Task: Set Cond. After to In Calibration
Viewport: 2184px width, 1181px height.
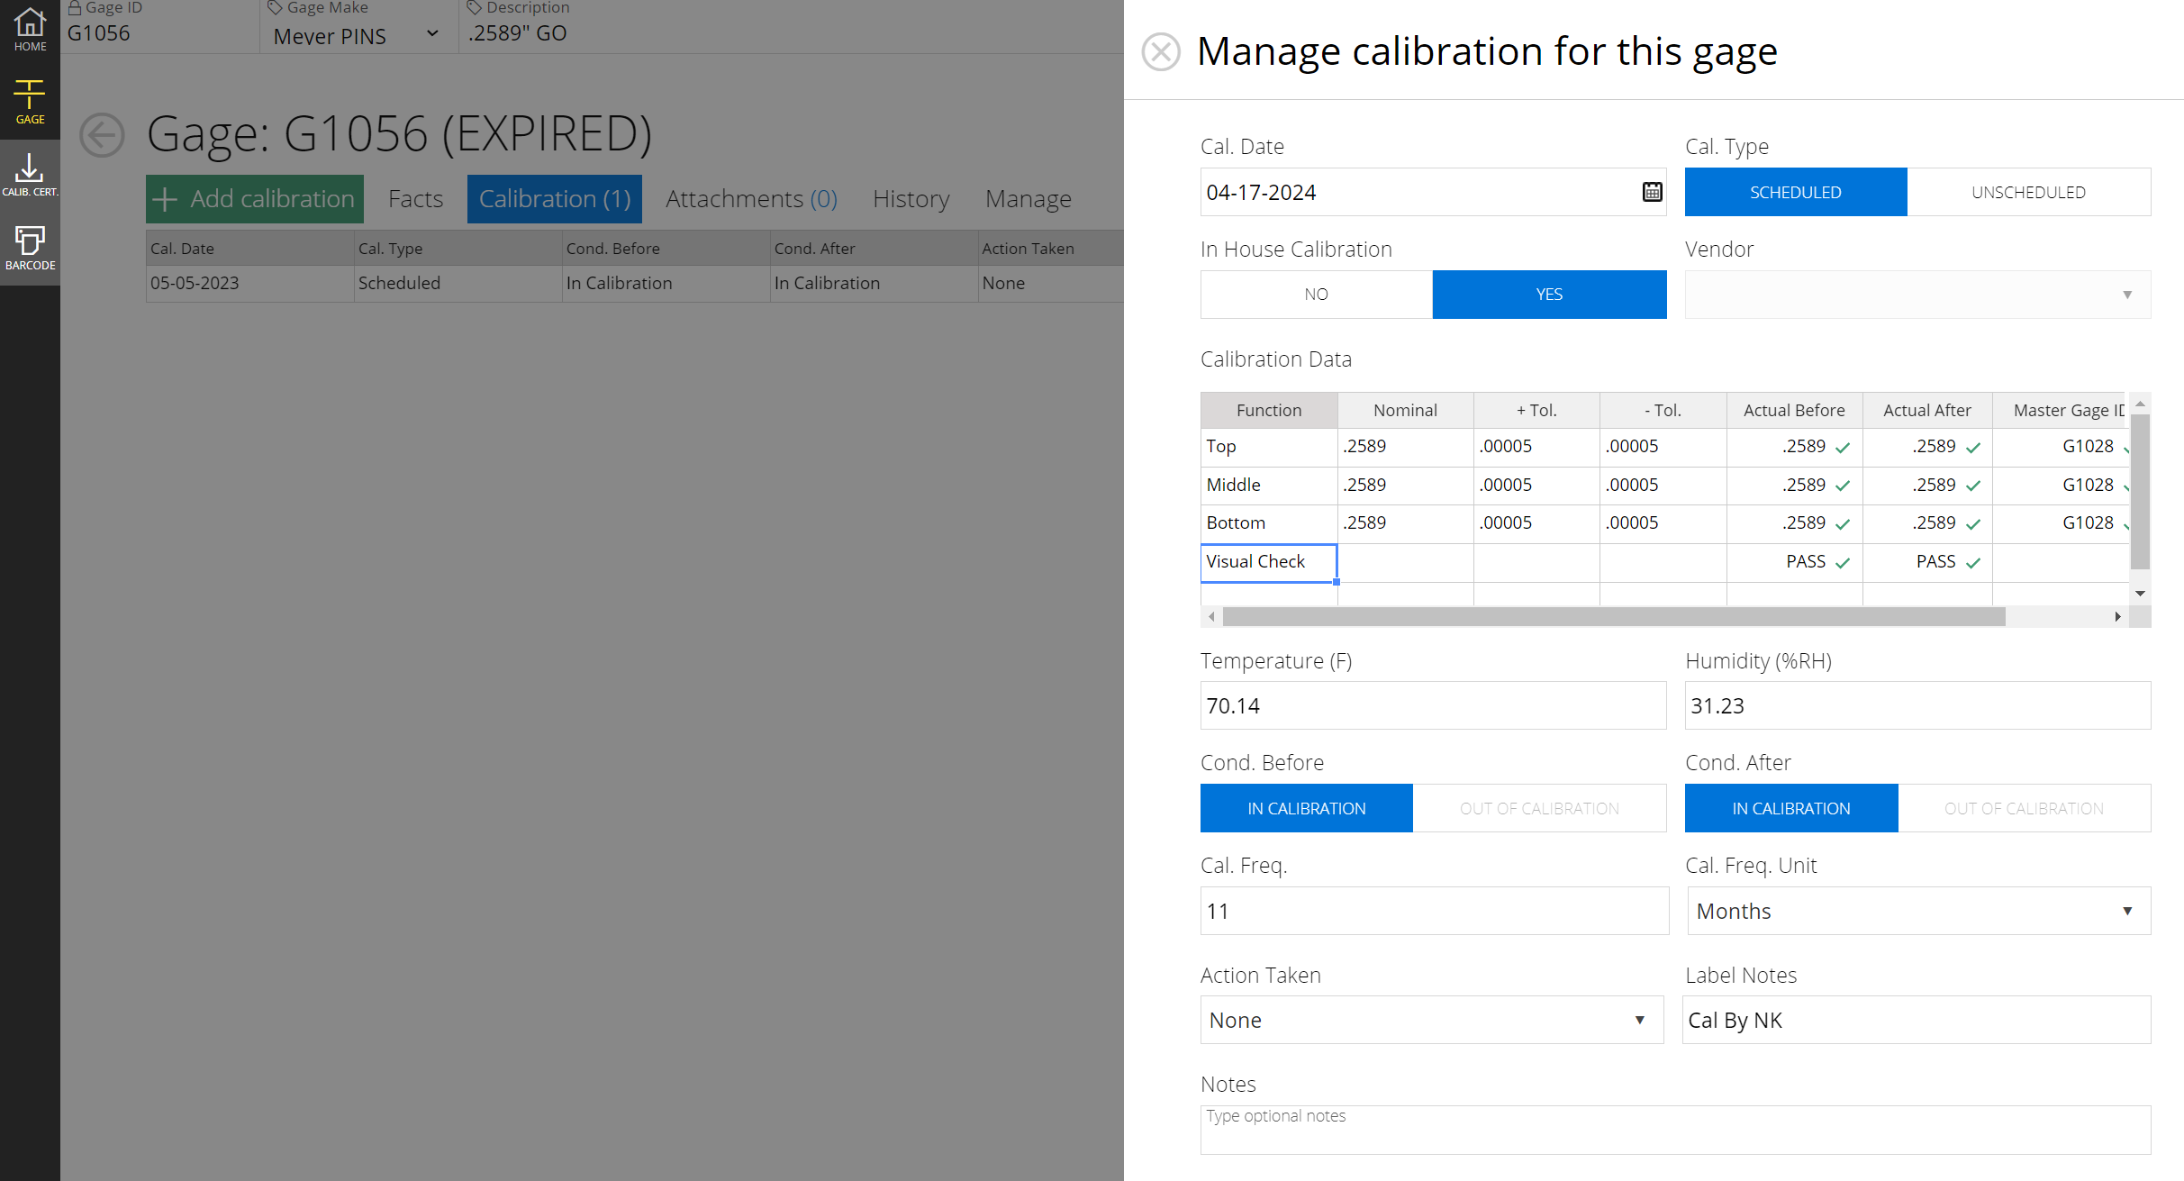Action: tap(1790, 808)
